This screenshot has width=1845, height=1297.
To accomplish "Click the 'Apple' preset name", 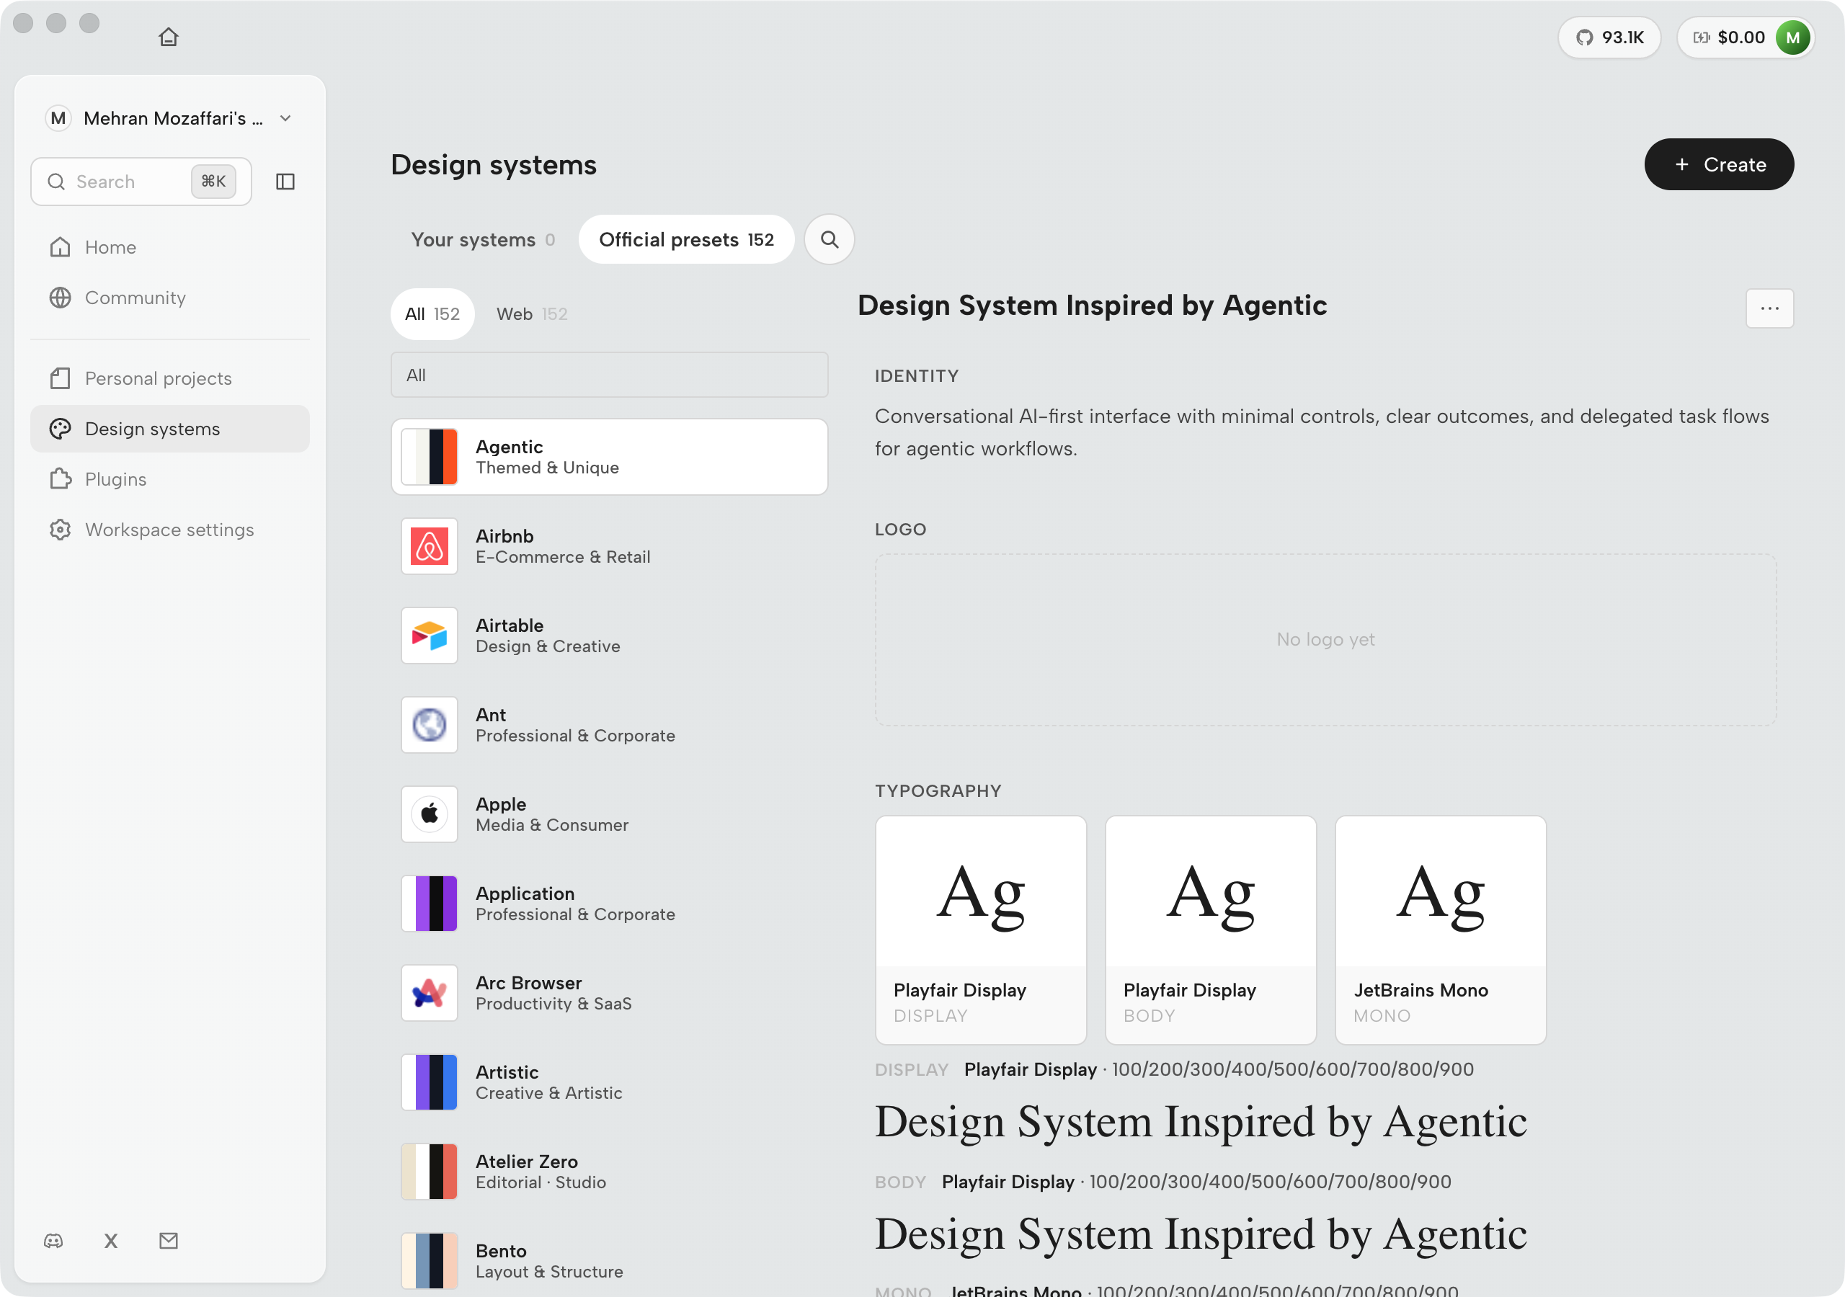I will pyautogui.click(x=501, y=804).
